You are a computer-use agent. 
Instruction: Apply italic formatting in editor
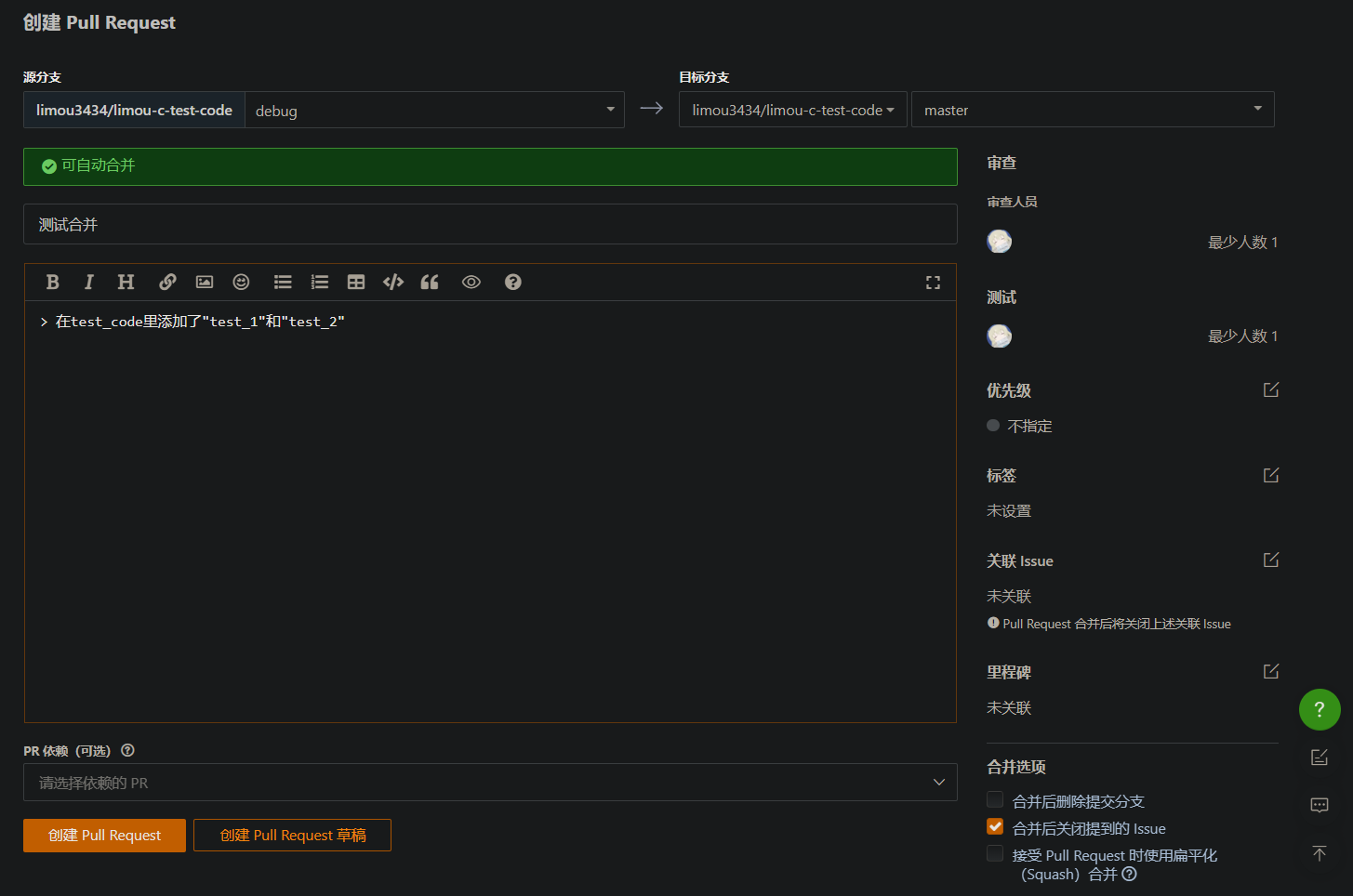click(x=89, y=283)
